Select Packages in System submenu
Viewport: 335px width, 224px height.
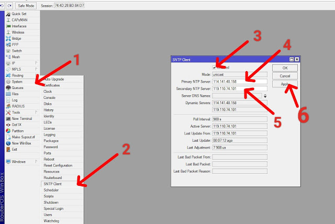coord(62,141)
